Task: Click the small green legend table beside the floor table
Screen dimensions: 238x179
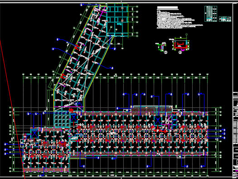Action: 225,19
